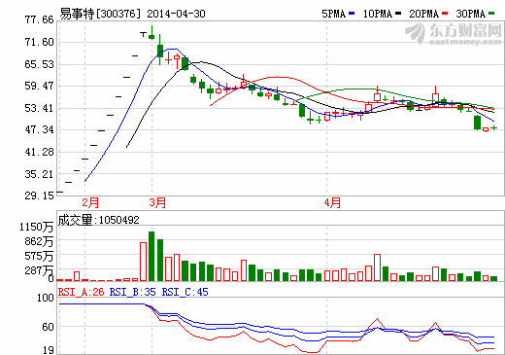The width and height of the screenshot is (505, 355).
Task: Click the 成交量:1050492 volume label
Action: tap(99, 220)
